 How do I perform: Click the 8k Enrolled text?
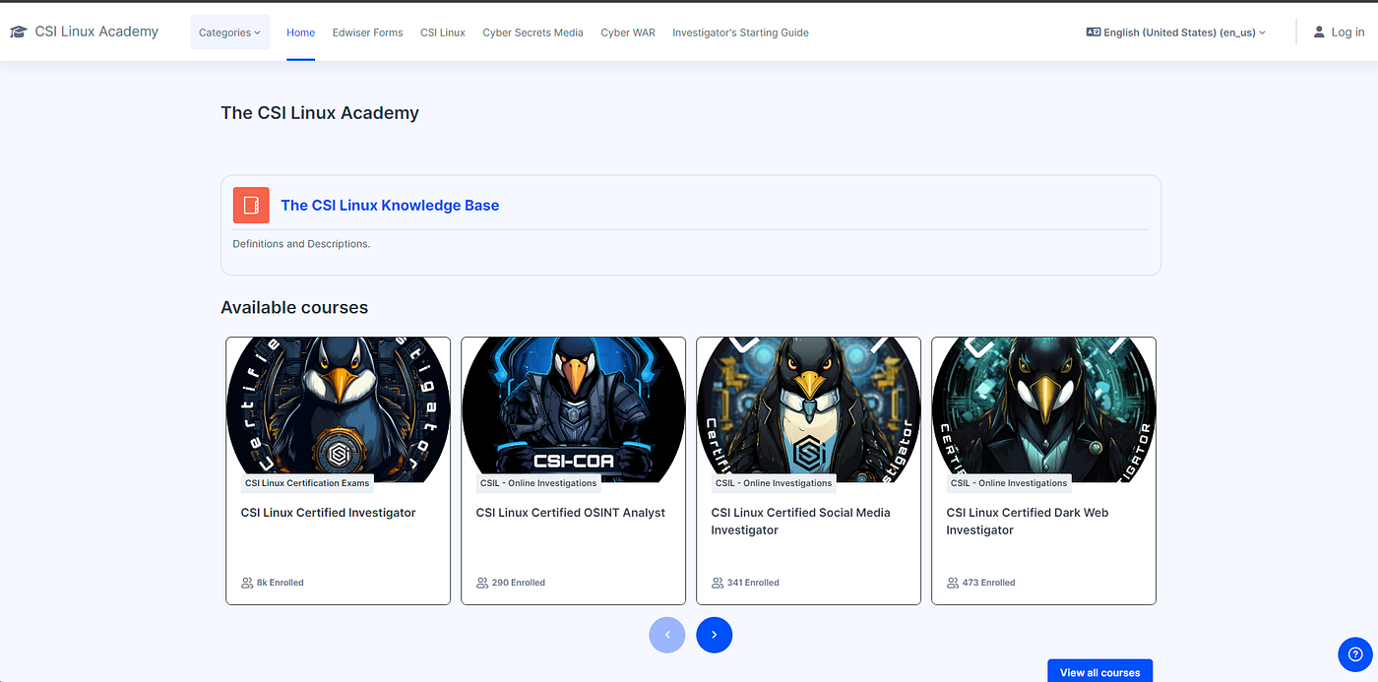tap(281, 583)
